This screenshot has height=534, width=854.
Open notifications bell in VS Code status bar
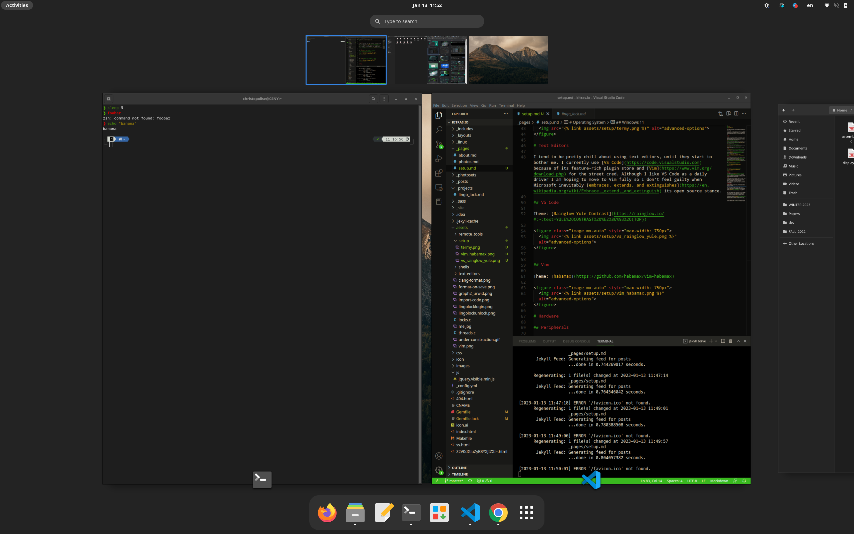tap(744, 481)
